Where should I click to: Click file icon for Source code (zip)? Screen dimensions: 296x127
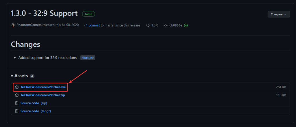[x=17, y=103]
